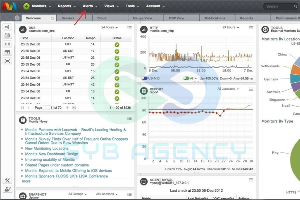Go to next page of DNS table
300x200 pixels.
(67, 107)
